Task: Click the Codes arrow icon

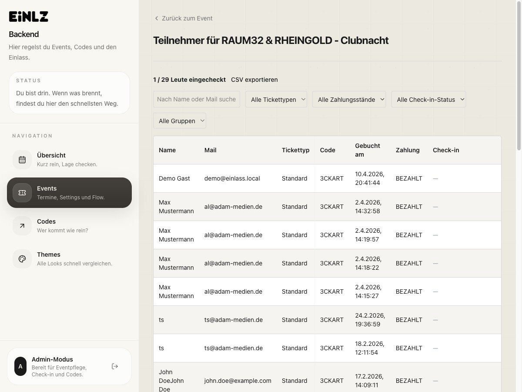Action: point(22,225)
